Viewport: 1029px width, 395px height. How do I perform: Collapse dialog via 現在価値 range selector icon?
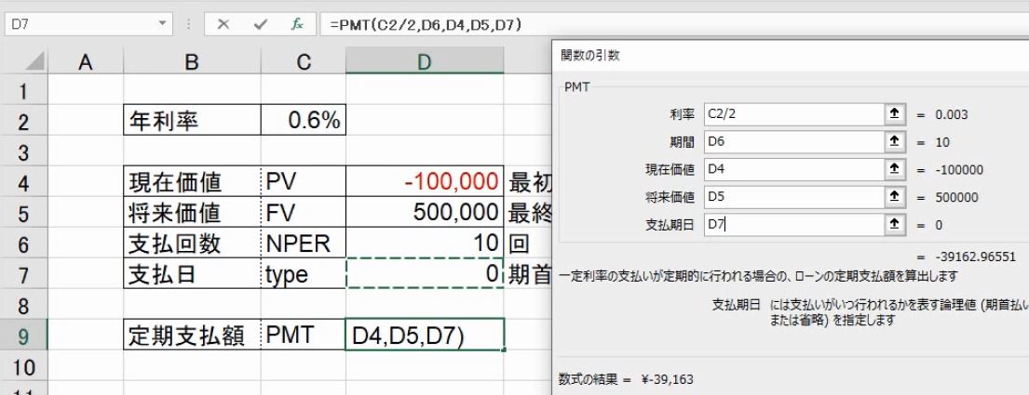click(x=893, y=170)
